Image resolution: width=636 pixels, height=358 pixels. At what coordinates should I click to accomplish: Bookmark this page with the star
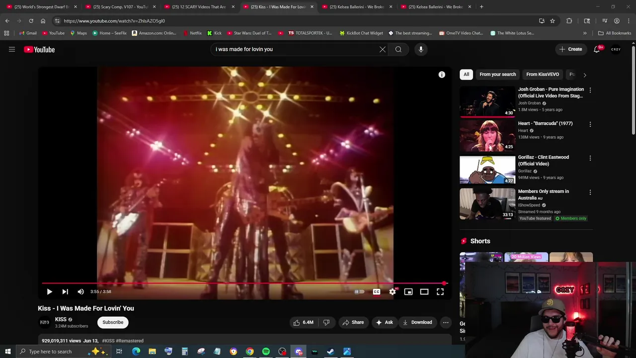tap(552, 21)
